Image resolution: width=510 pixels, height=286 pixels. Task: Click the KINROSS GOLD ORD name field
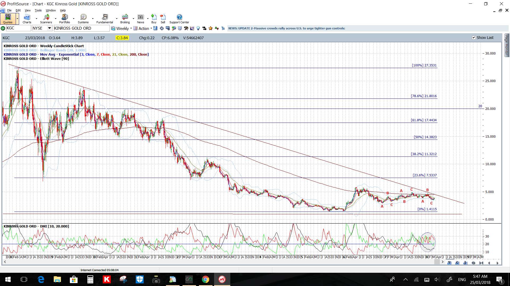click(81, 28)
